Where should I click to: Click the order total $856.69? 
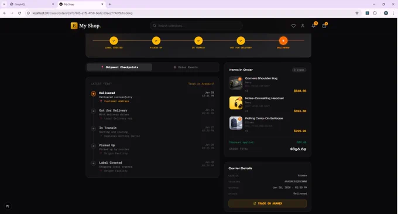pos(298,149)
